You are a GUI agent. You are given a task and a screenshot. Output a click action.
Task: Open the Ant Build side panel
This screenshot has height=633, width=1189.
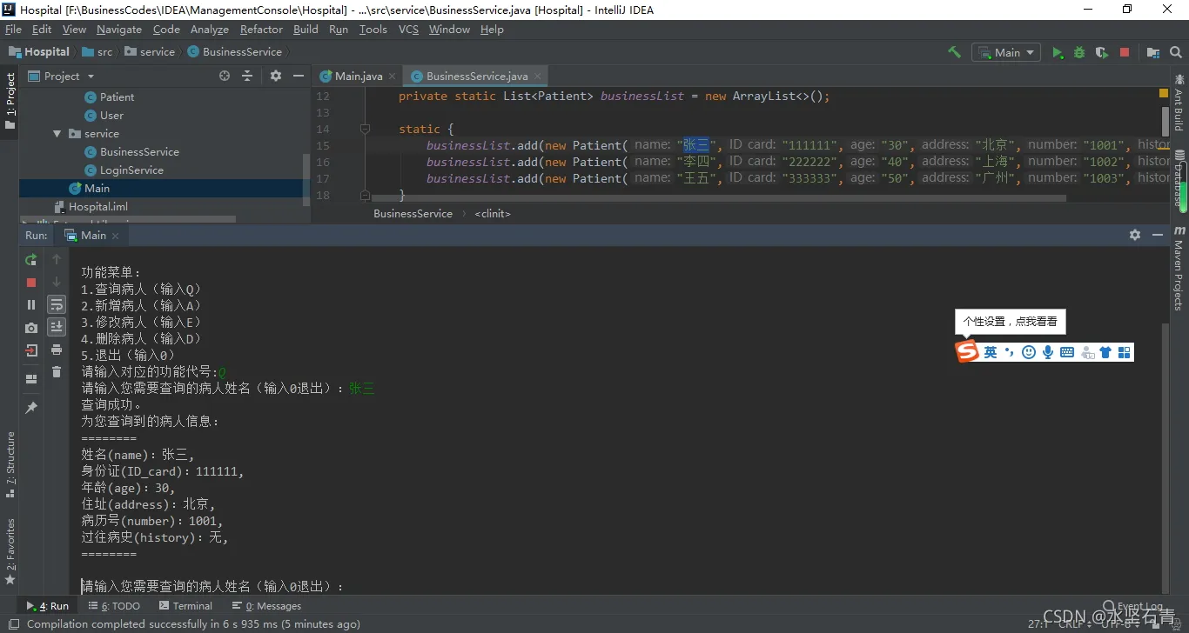[1179, 103]
